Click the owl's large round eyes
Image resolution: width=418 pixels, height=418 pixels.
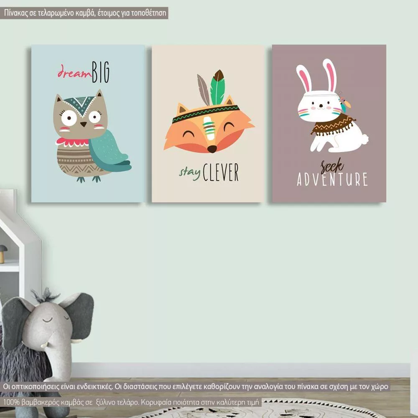pos(83,118)
